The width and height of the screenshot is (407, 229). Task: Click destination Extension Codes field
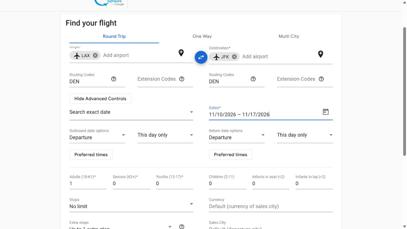[x=296, y=79]
